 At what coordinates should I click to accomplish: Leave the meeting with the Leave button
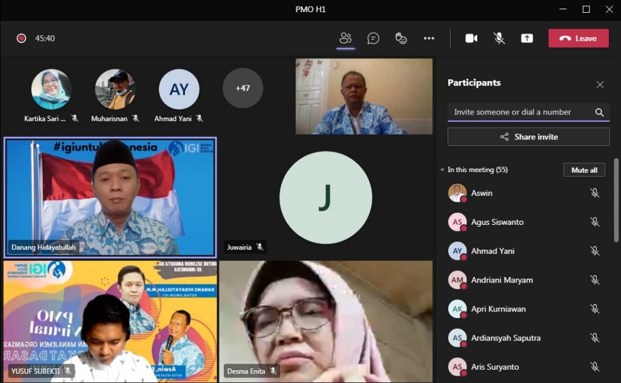pos(578,38)
